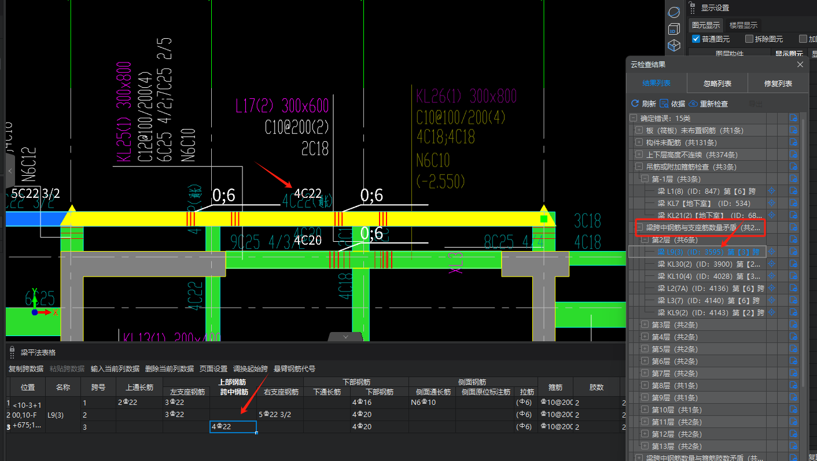Expand the 第10层（共1条）node
The width and height of the screenshot is (817, 461).
point(645,410)
